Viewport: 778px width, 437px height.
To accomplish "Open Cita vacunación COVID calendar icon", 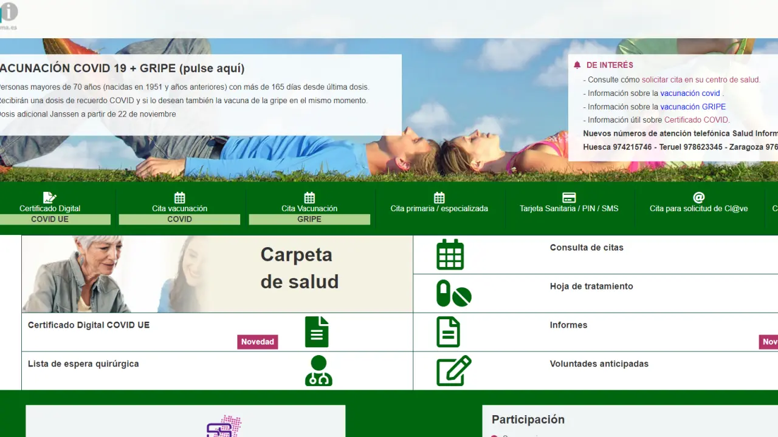I will (179, 197).
